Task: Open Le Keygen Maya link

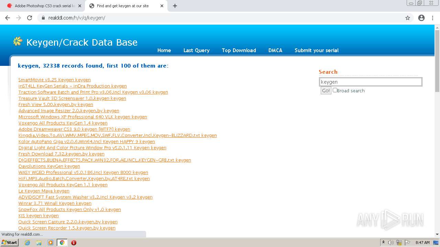Action: coord(44,191)
